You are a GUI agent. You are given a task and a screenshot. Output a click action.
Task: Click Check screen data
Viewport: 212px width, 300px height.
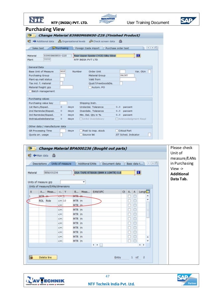(x=102, y=41)
